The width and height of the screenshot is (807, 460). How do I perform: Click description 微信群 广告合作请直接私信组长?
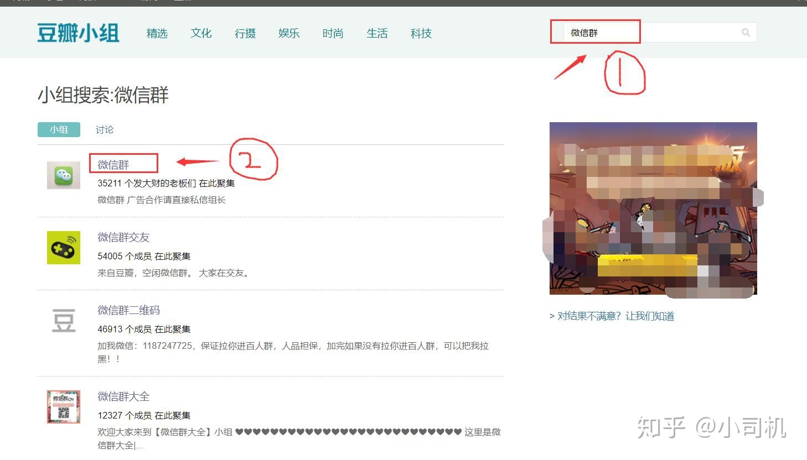coord(162,200)
